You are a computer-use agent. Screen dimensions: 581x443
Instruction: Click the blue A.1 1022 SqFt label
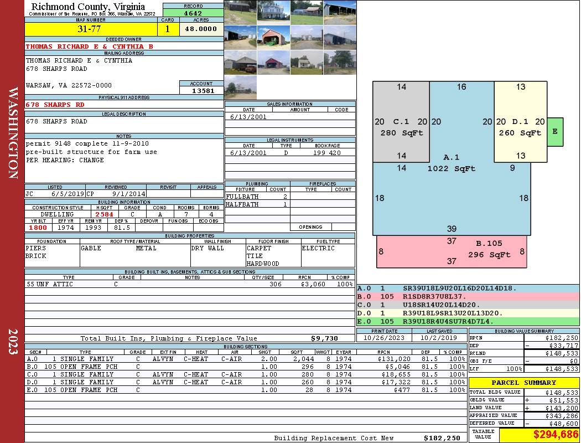click(452, 163)
